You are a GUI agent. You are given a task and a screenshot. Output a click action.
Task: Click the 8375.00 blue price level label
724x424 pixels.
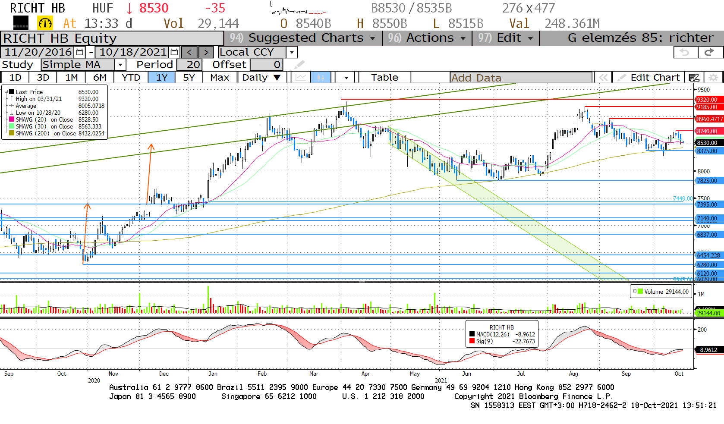click(x=709, y=151)
